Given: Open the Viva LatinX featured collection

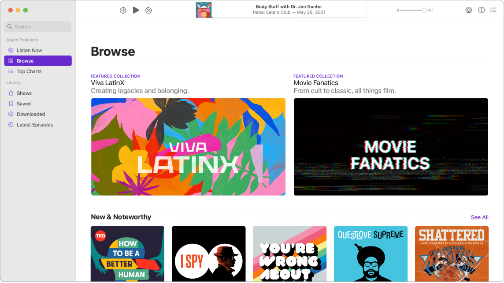Looking at the screenshot, I should coord(188,147).
